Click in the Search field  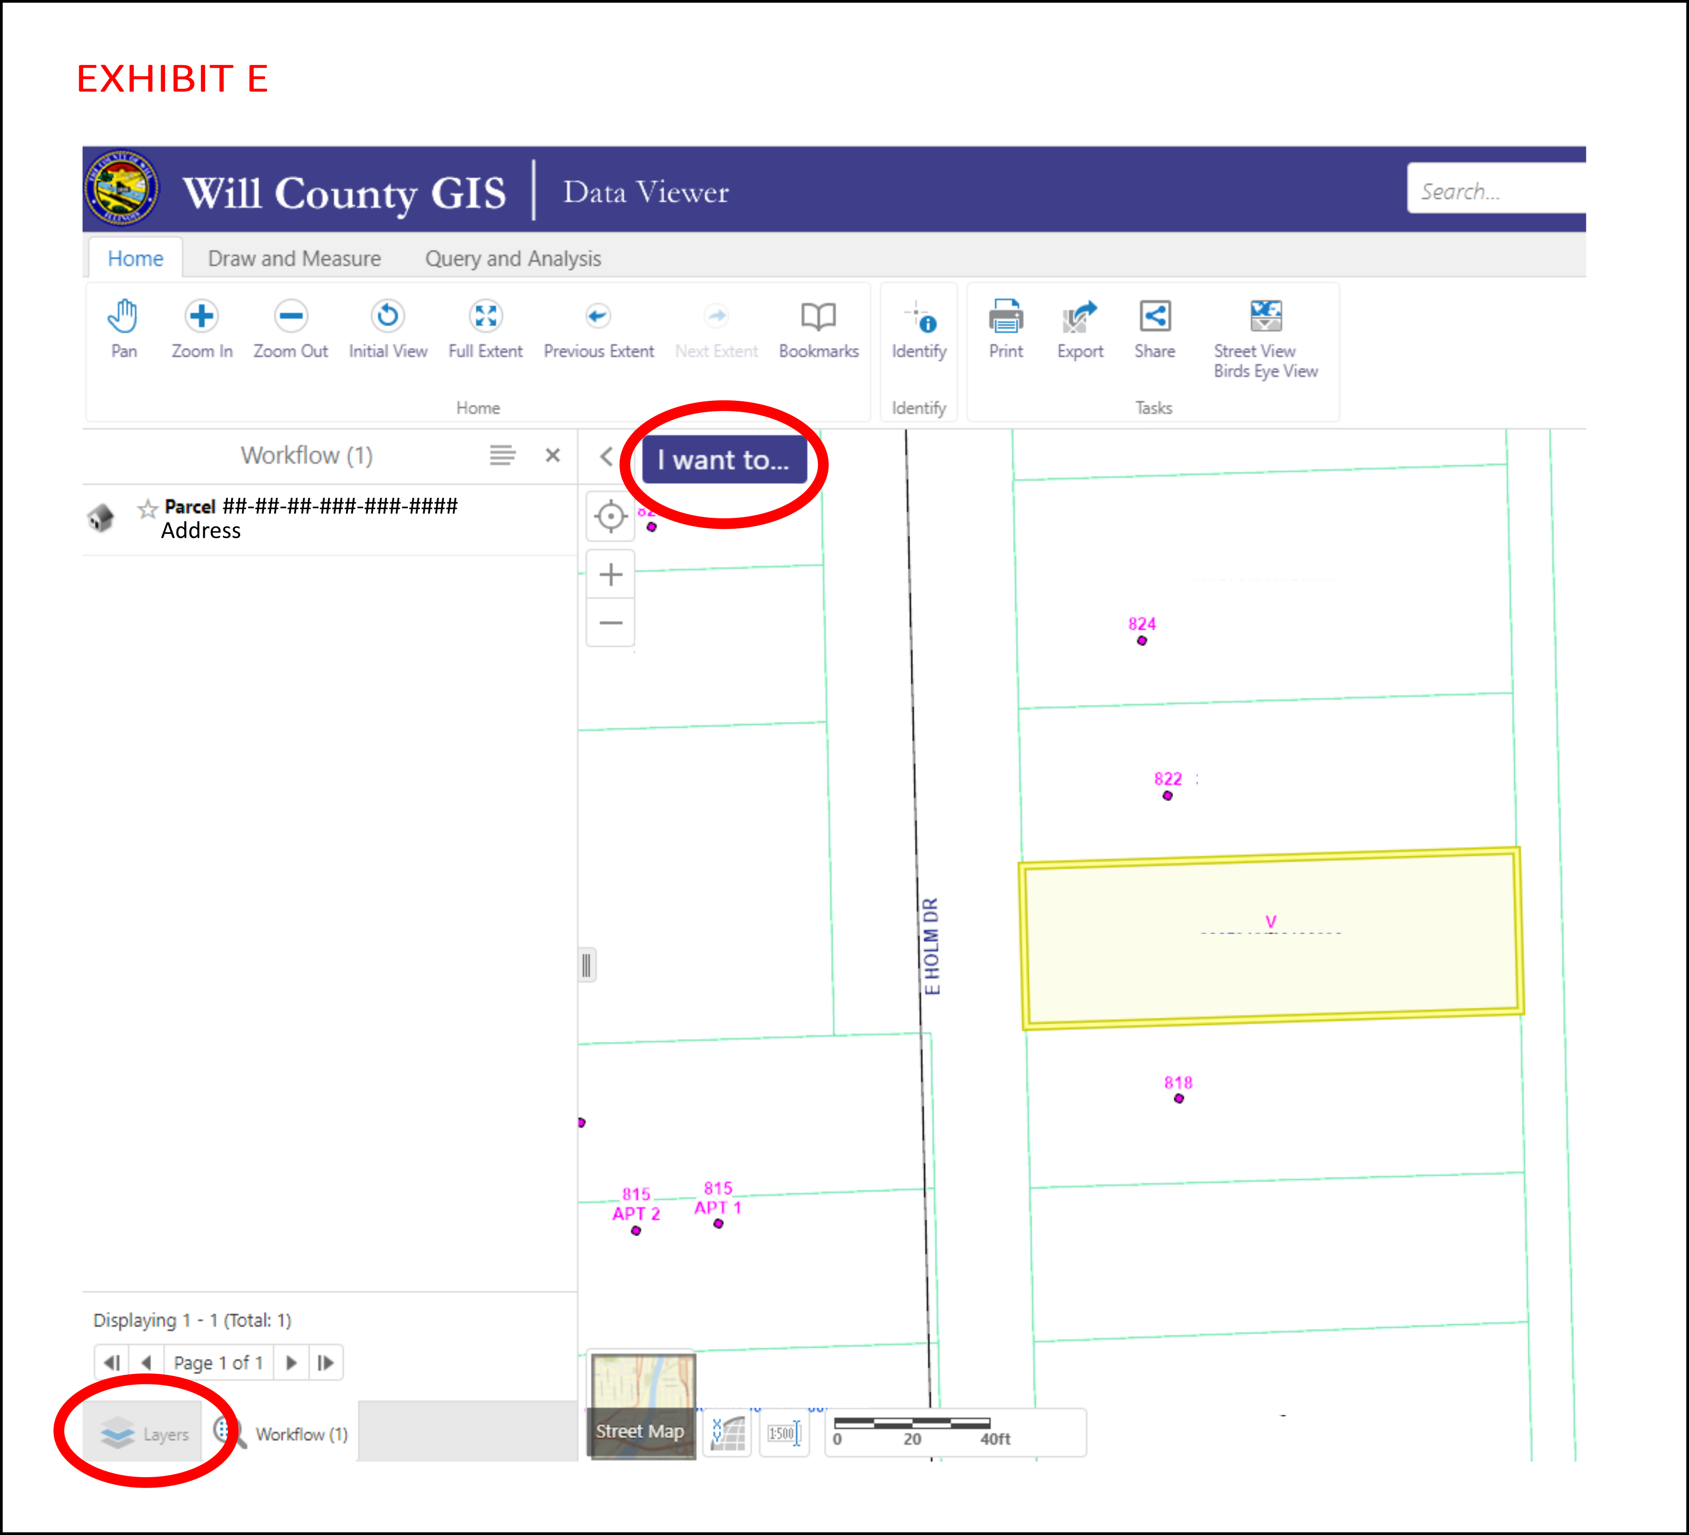[1496, 191]
